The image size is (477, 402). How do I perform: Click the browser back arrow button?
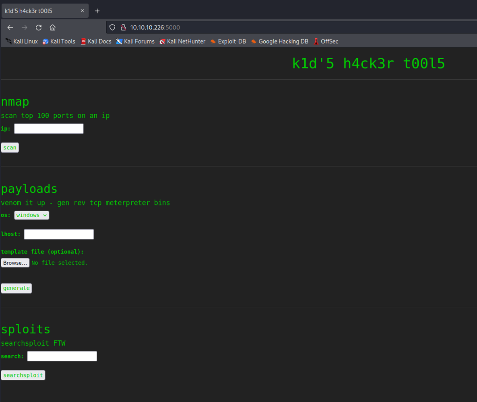point(10,27)
